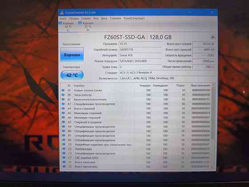This screenshot has width=249, height=187.
Task: Click the Скорость вращения (SSD) field
Action: click(x=204, y=56)
